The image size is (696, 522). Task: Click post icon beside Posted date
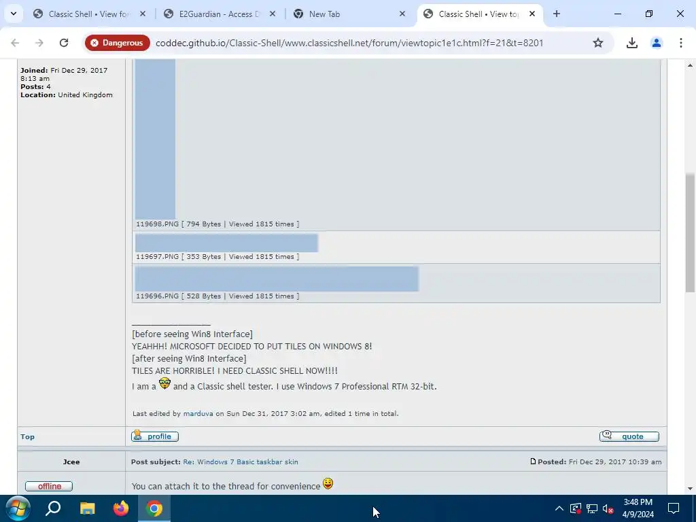pyautogui.click(x=533, y=462)
